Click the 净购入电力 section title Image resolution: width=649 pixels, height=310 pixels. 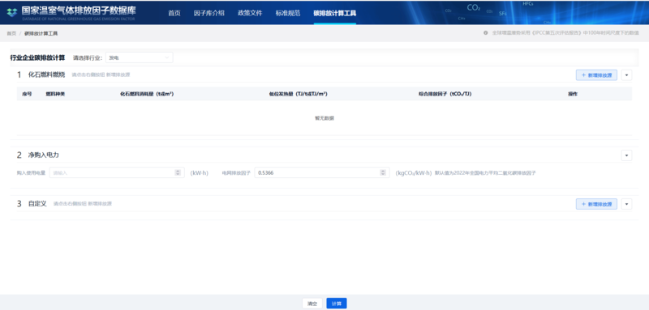[x=44, y=155]
